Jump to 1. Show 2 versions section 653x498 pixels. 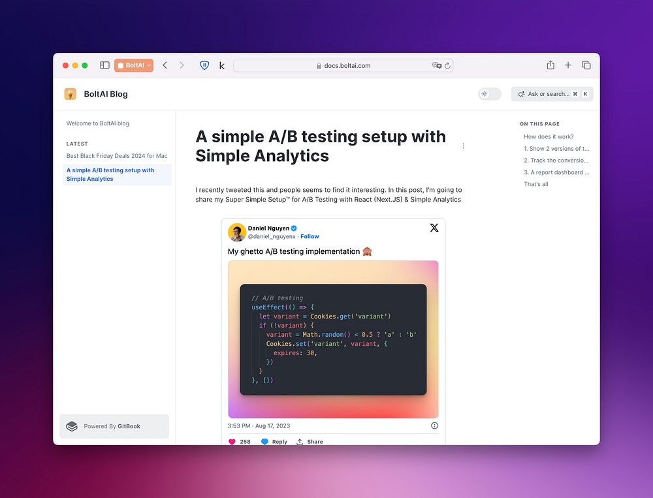coord(556,149)
